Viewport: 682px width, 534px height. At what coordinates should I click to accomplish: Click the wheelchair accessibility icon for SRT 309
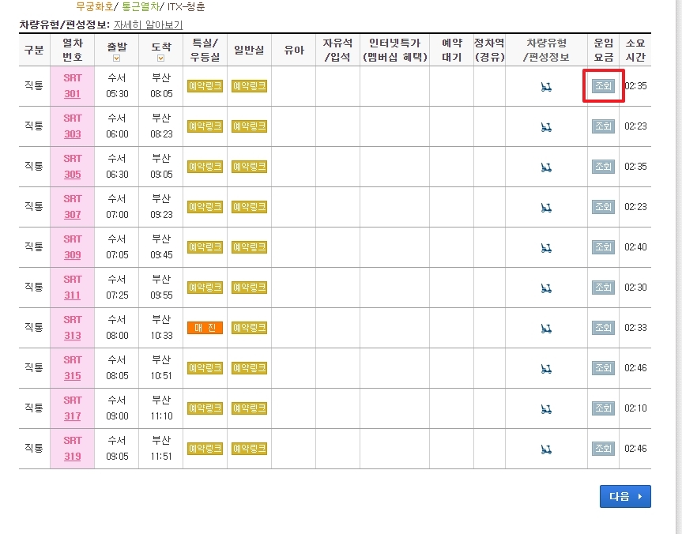(x=545, y=247)
